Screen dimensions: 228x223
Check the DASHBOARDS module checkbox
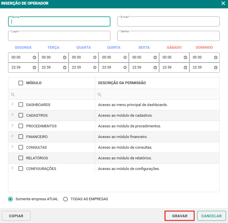(x=21, y=105)
